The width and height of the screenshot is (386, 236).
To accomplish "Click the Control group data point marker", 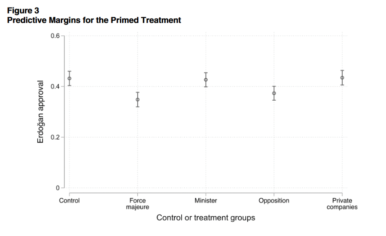I will tap(69, 78).
